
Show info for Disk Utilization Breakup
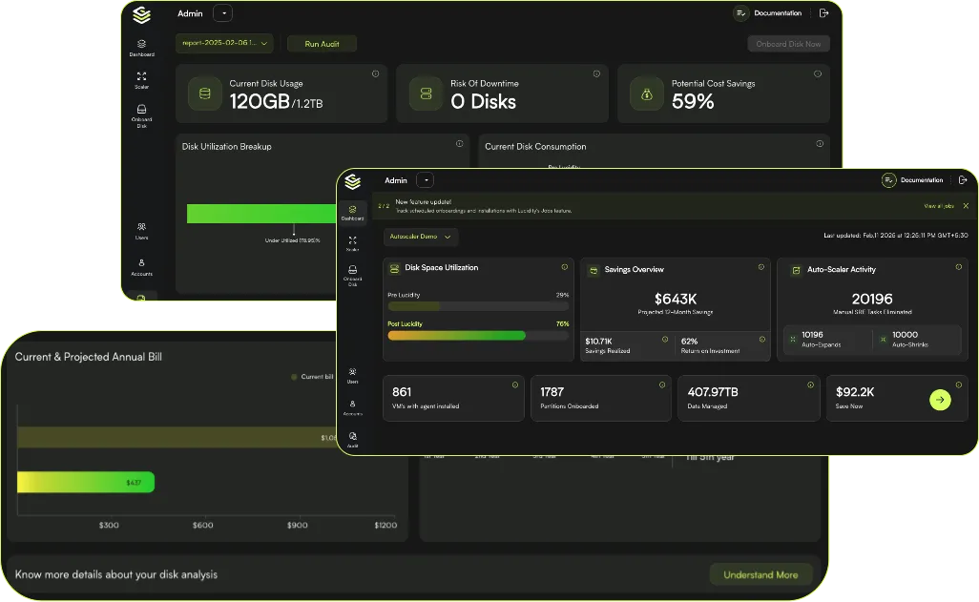(x=459, y=144)
